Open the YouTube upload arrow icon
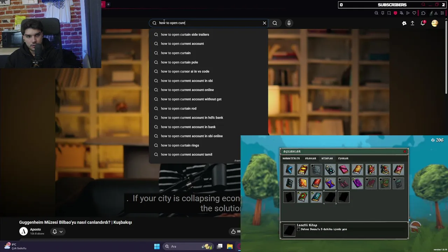 click(x=412, y=23)
